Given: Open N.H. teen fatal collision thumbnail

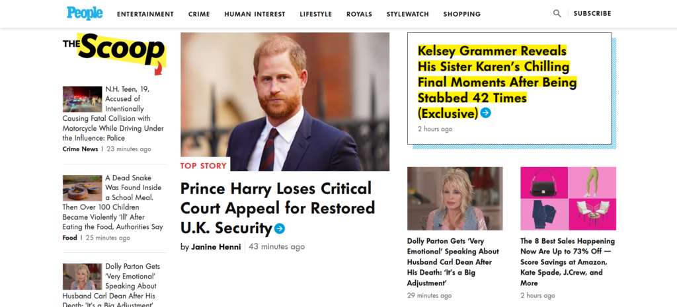Looking at the screenshot, I should 82,99.
